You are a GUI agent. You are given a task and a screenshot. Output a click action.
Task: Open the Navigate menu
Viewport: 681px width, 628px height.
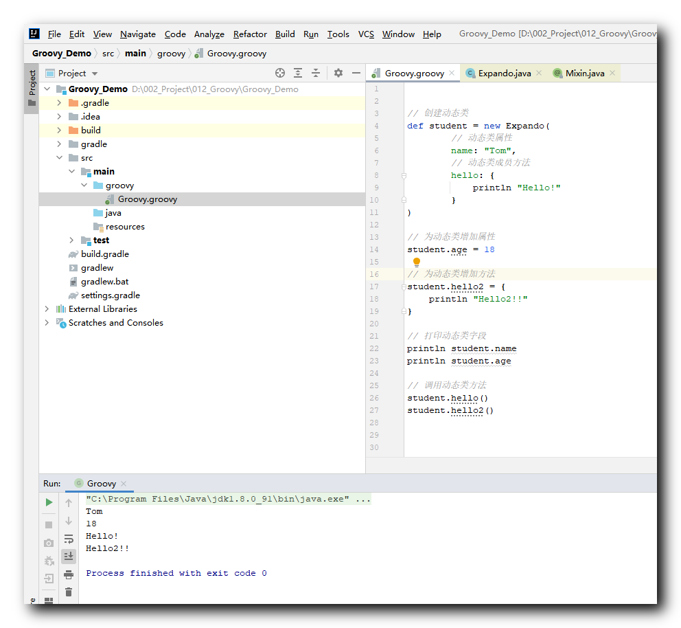pos(138,34)
